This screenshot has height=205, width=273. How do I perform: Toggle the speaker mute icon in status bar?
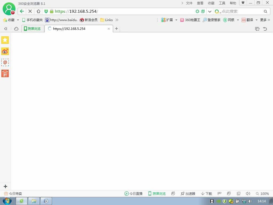(x=248, y=194)
